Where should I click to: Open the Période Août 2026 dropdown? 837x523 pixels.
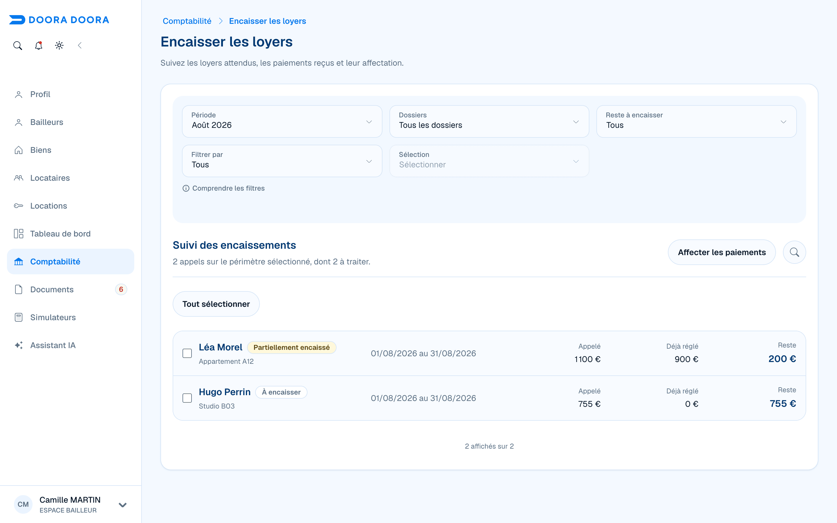click(x=282, y=121)
